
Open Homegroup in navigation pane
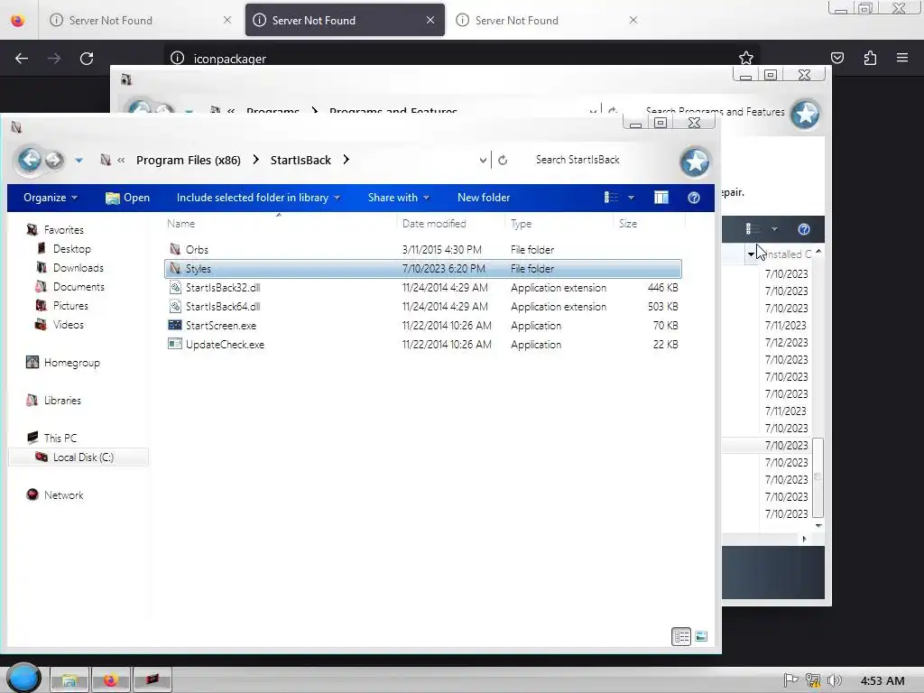[x=63, y=363]
